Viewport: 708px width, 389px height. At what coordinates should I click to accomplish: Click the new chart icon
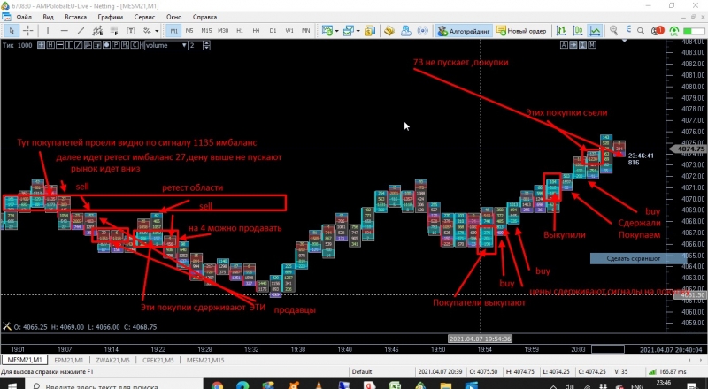coord(327,31)
